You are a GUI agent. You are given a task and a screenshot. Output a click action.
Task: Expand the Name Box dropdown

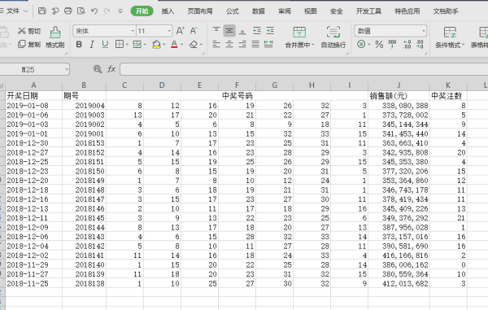(67, 69)
